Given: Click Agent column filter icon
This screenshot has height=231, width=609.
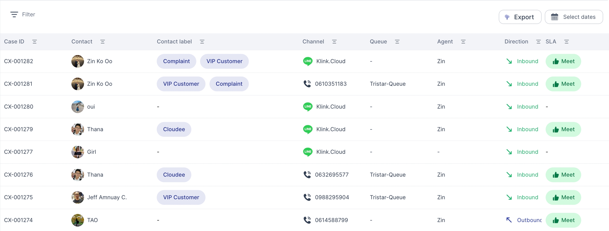Looking at the screenshot, I should (x=463, y=42).
